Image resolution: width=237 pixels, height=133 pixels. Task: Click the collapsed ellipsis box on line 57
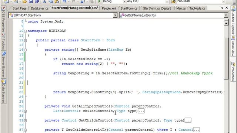click(x=197, y=130)
